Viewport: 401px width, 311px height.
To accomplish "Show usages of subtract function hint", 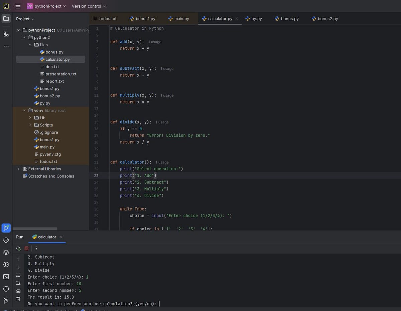I will point(167,69).
